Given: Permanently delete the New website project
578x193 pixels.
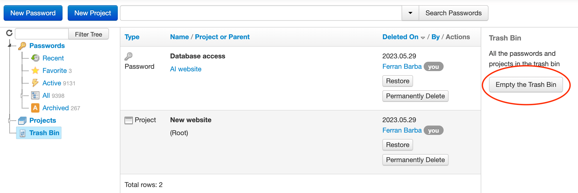Looking at the screenshot, I should point(415,160).
